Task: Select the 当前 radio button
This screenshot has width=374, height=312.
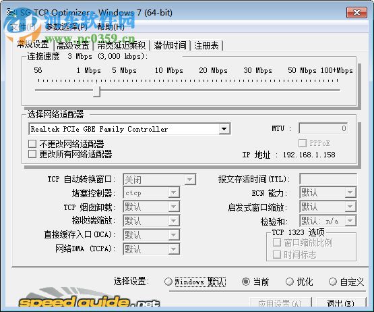Action: point(246,282)
